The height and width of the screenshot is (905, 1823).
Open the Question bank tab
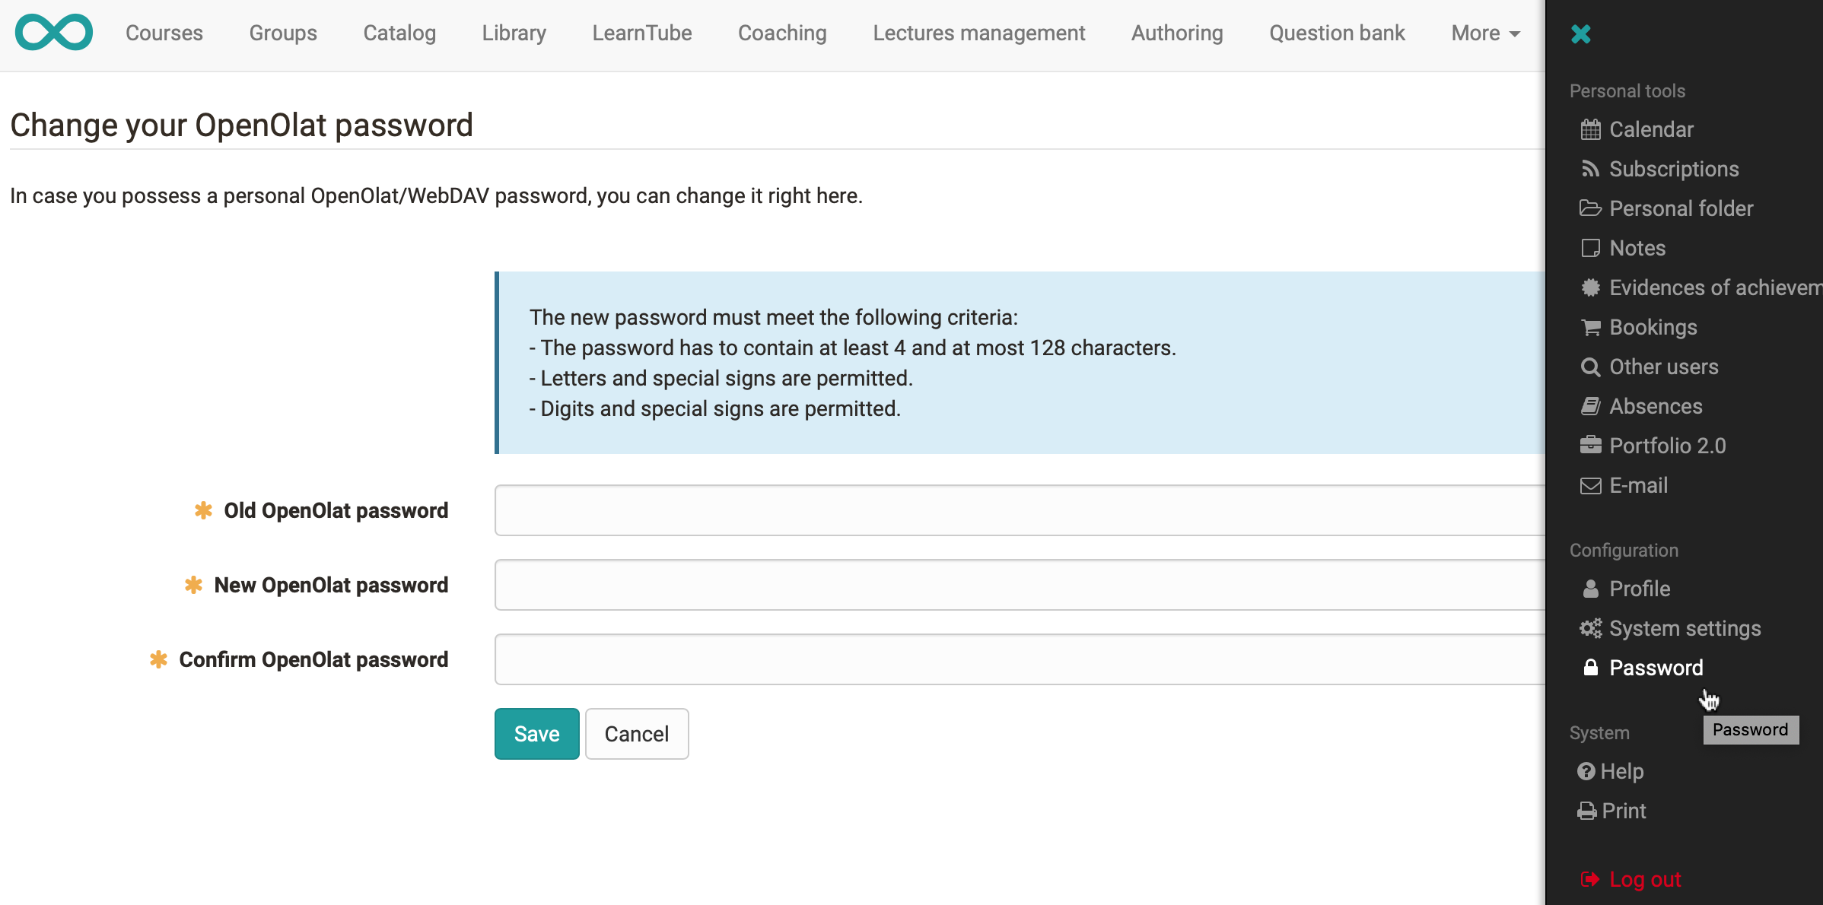point(1337,33)
